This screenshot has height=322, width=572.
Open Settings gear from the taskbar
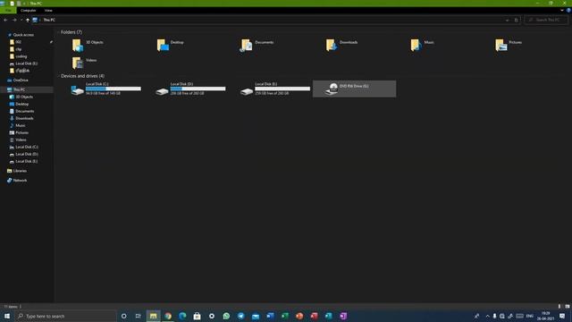(x=212, y=316)
